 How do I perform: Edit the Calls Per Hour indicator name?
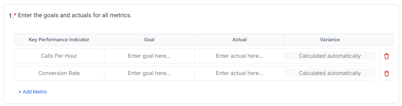59,56
